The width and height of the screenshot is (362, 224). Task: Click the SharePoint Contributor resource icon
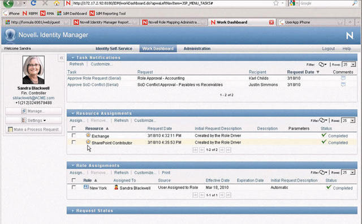coord(88,142)
